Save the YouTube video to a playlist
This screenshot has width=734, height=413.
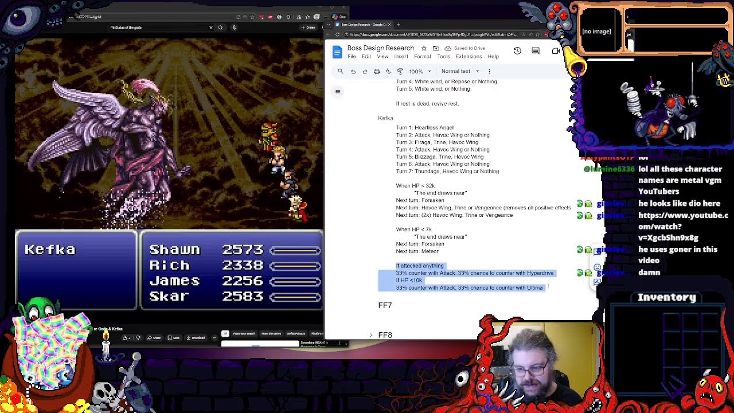pos(174,338)
